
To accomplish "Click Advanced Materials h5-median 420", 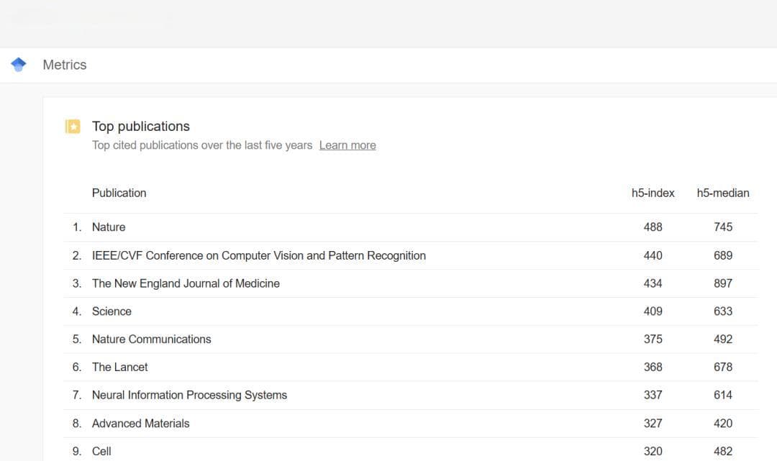I will click(x=723, y=424).
